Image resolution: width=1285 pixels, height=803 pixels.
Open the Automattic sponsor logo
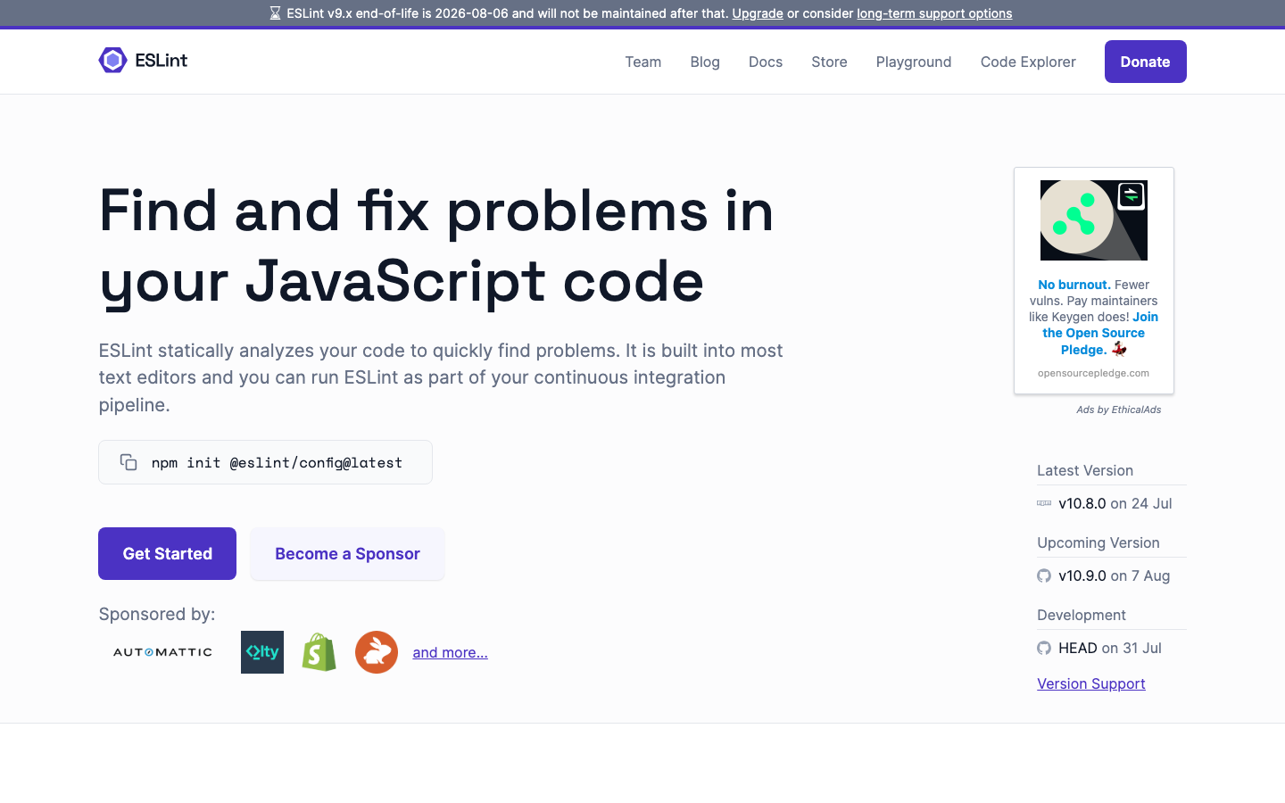tap(162, 652)
